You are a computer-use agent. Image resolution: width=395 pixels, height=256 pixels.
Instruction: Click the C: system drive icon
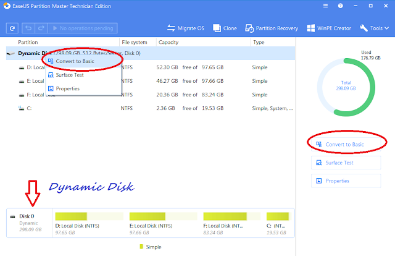tap(21, 108)
